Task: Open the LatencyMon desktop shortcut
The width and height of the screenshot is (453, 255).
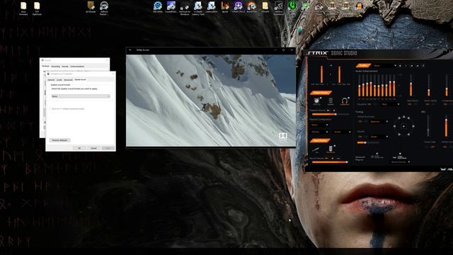Action: (212, 7)
